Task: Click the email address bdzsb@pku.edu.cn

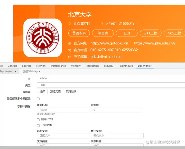Action: click(x=106, y=57)
